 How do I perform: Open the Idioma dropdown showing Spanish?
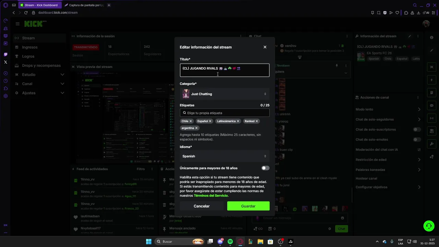pyautogui.click(x=225, y=156)
